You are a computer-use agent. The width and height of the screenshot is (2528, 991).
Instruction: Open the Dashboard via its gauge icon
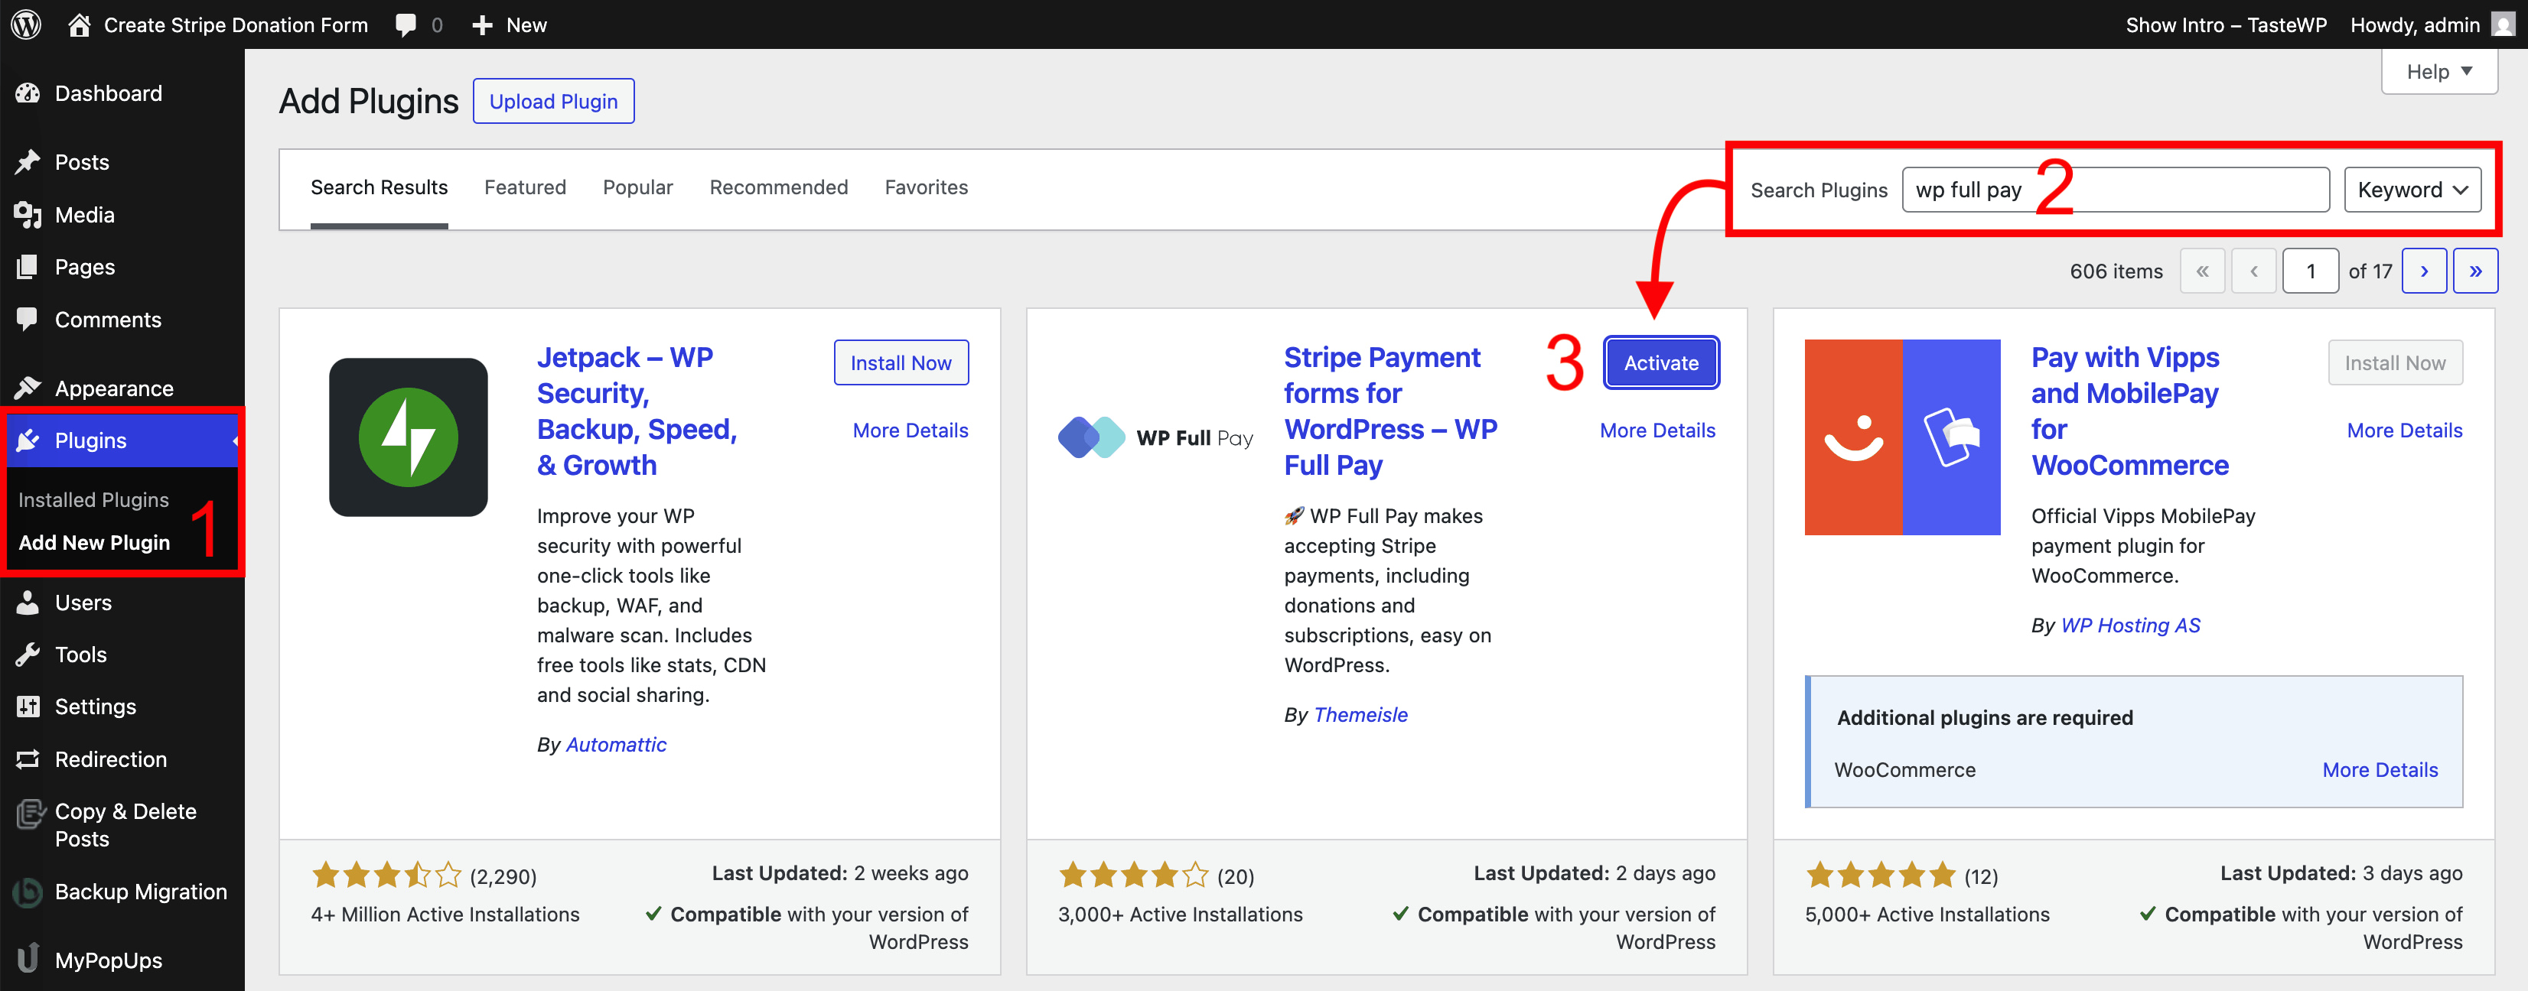[29, 93]
